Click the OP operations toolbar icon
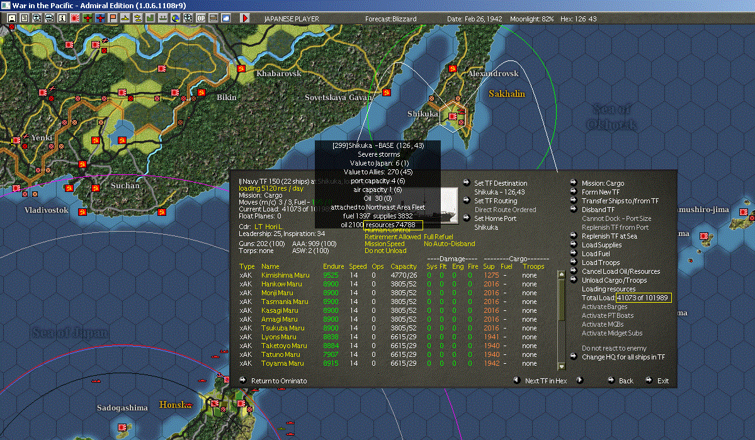The image size is (755, 440). point(201,18)
